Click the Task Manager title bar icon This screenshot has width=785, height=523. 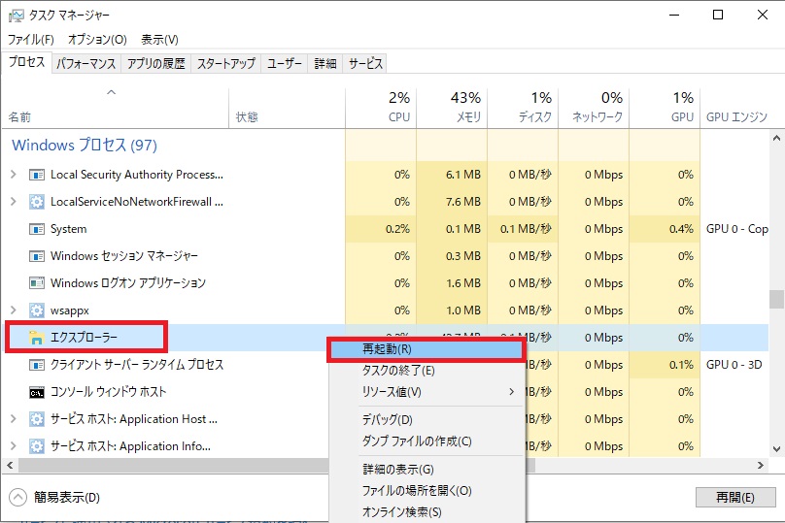point(16,16)
